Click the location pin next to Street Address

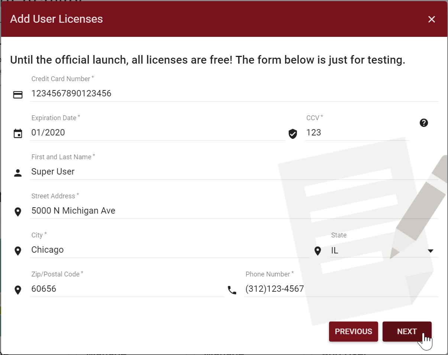point(18,212)
